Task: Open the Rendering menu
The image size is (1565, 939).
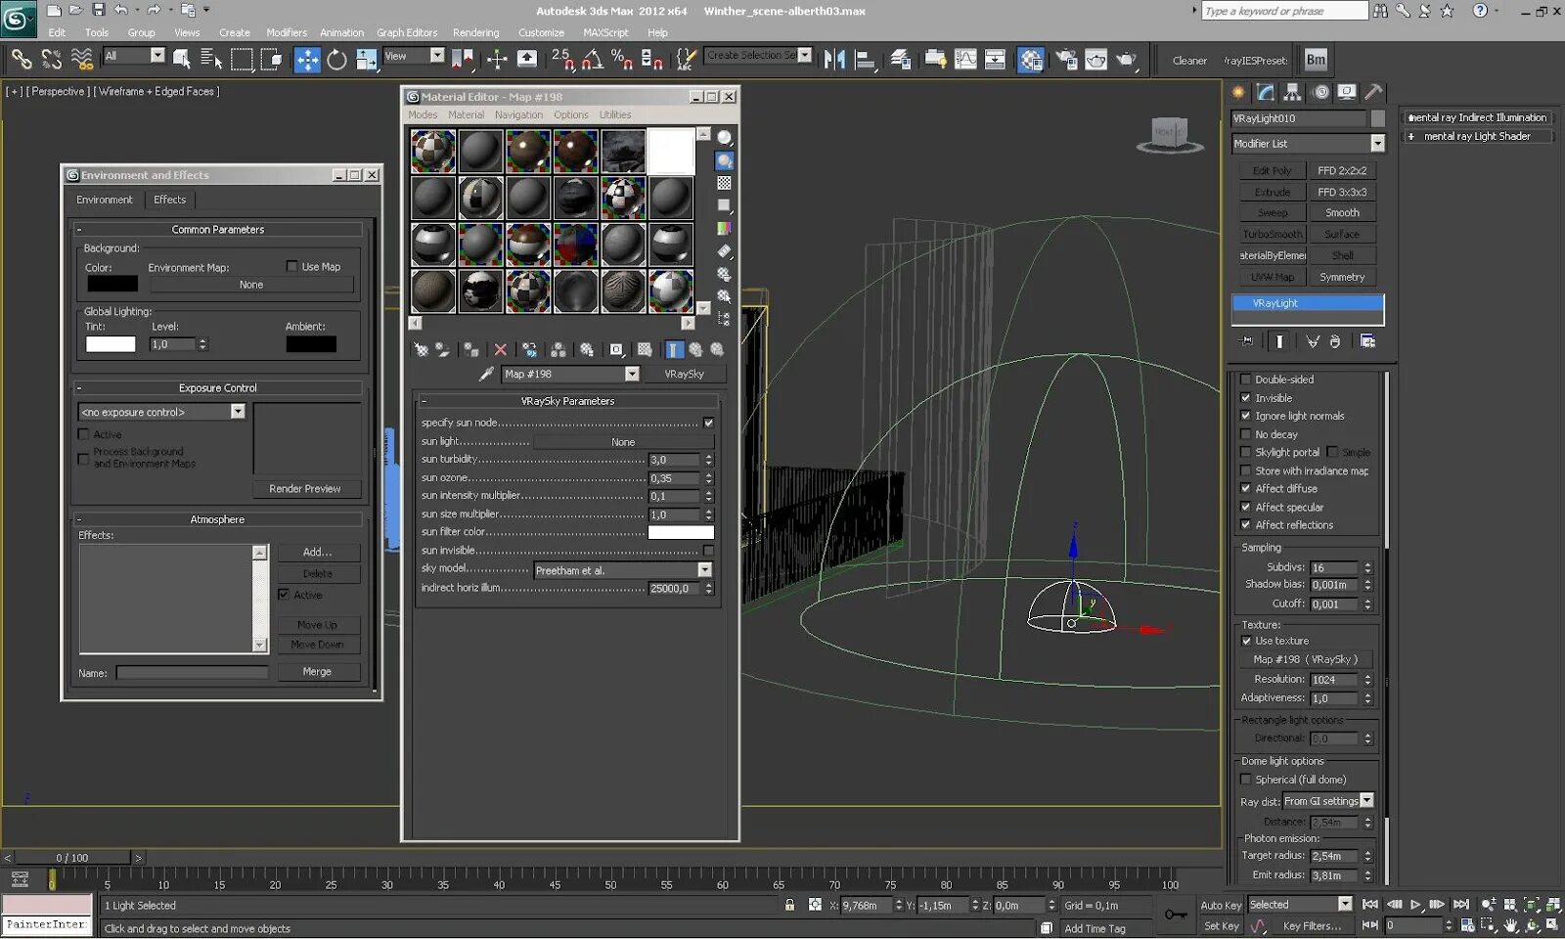Action: click(475, 32)
